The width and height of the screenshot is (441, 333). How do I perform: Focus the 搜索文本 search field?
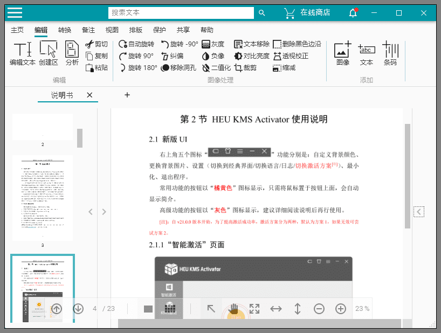tap(181, 13)
